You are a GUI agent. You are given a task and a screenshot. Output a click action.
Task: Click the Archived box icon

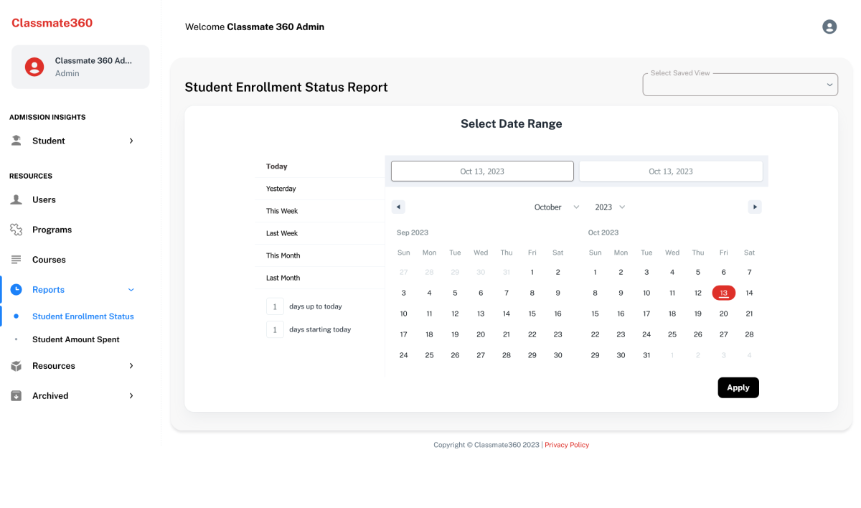click(17, 396)
